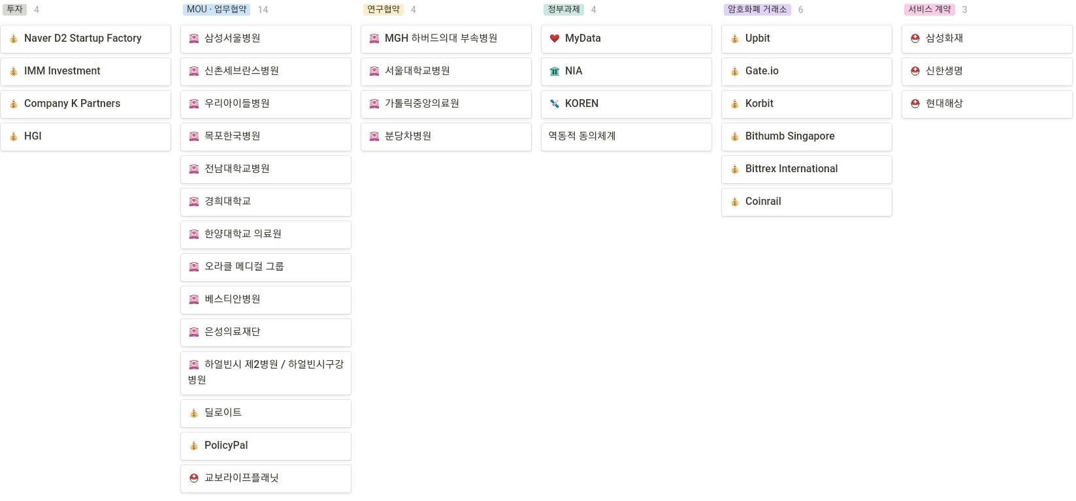Open the 신한생명 card
Screen dimensions: 1076x501
(987, 72)
